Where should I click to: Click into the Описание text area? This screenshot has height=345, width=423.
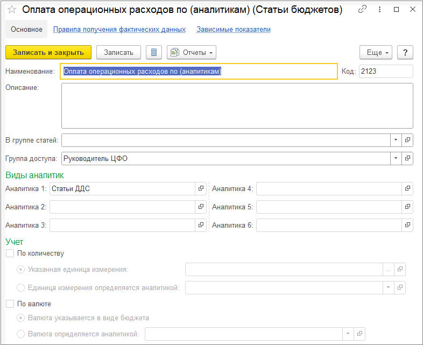pyautogui.click(x=237, y=105)
